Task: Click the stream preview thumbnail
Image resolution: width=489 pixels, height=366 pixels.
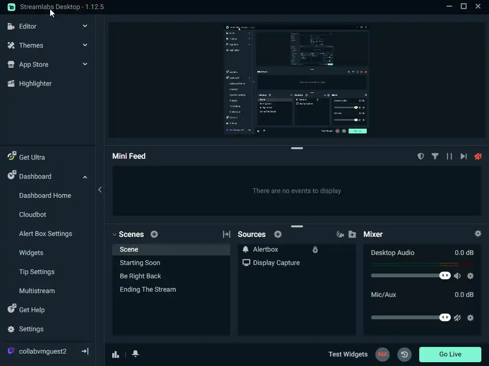Action: point(297,80)
